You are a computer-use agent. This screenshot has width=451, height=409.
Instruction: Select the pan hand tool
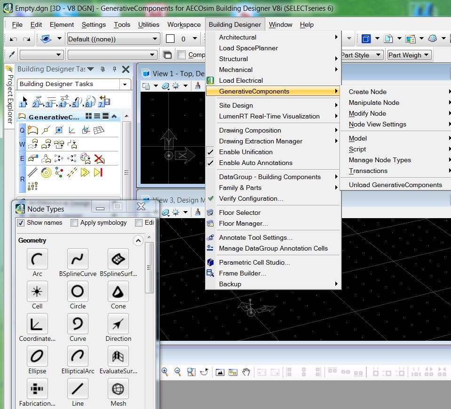coord(246,372)
